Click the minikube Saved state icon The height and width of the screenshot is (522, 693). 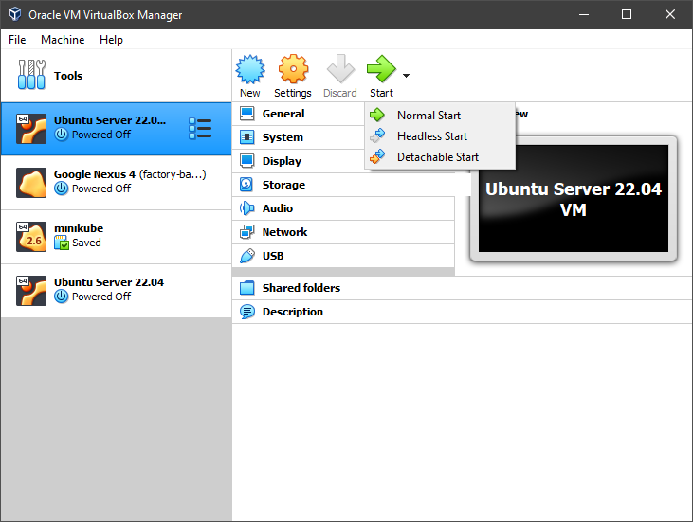[x=62, y=243]
